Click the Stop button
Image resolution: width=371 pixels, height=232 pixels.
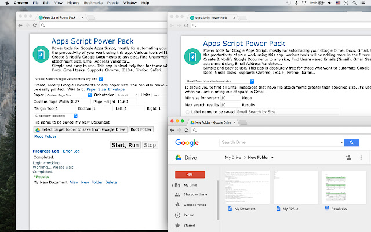pos(150,145)
